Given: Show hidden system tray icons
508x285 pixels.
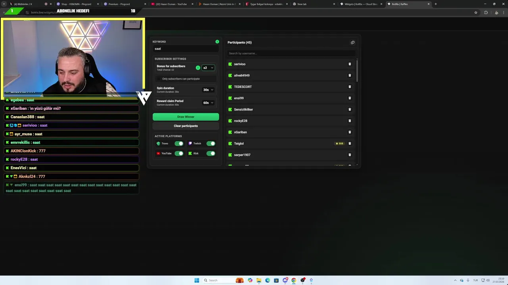Looking at the screenshot, I should coord(455,280).
